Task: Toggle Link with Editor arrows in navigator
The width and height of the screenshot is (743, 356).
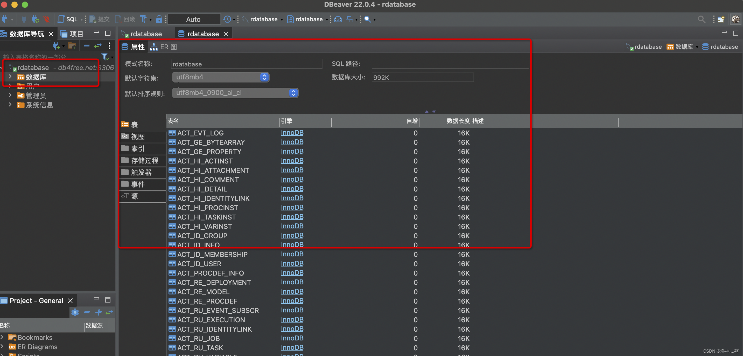Action: 98,46
